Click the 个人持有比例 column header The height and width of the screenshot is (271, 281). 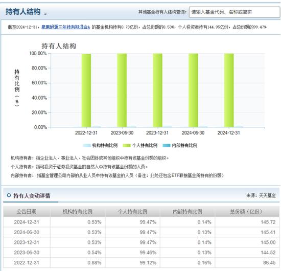pyautogui.click(x=132, y=212)
